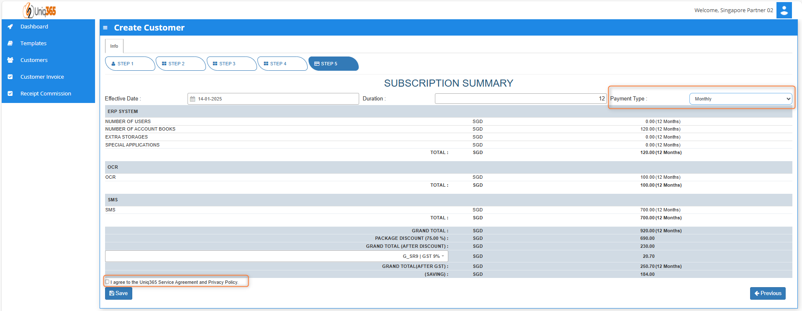Click the Receipt Commission check icon
The image size is (802, 311).
click(10, 94)
